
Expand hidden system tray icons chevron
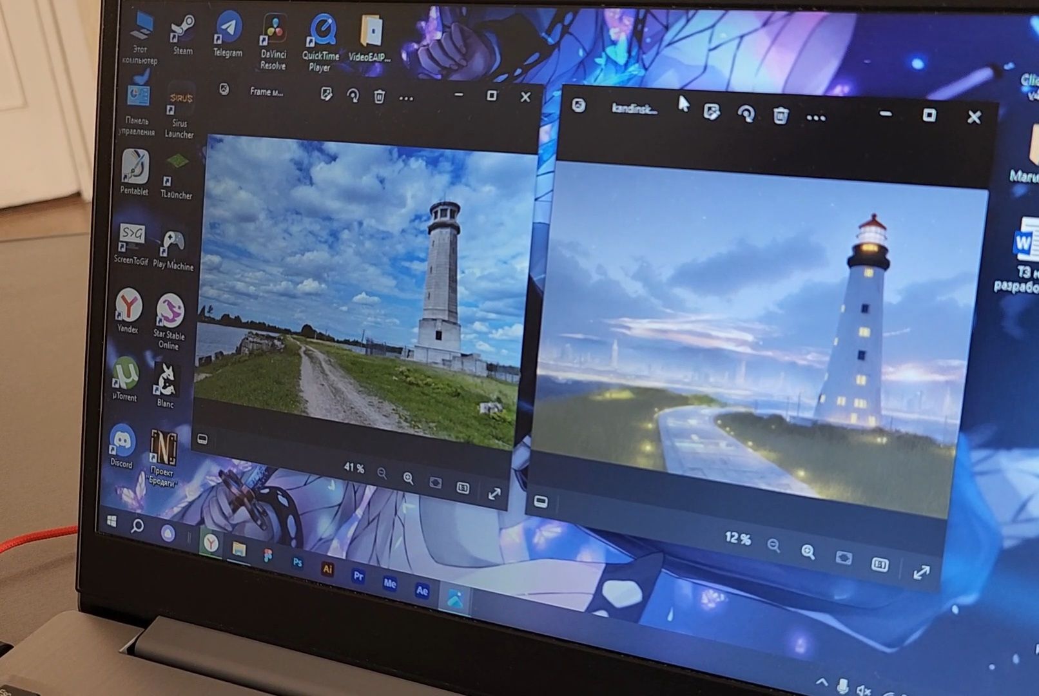click(x=822, y=682)
